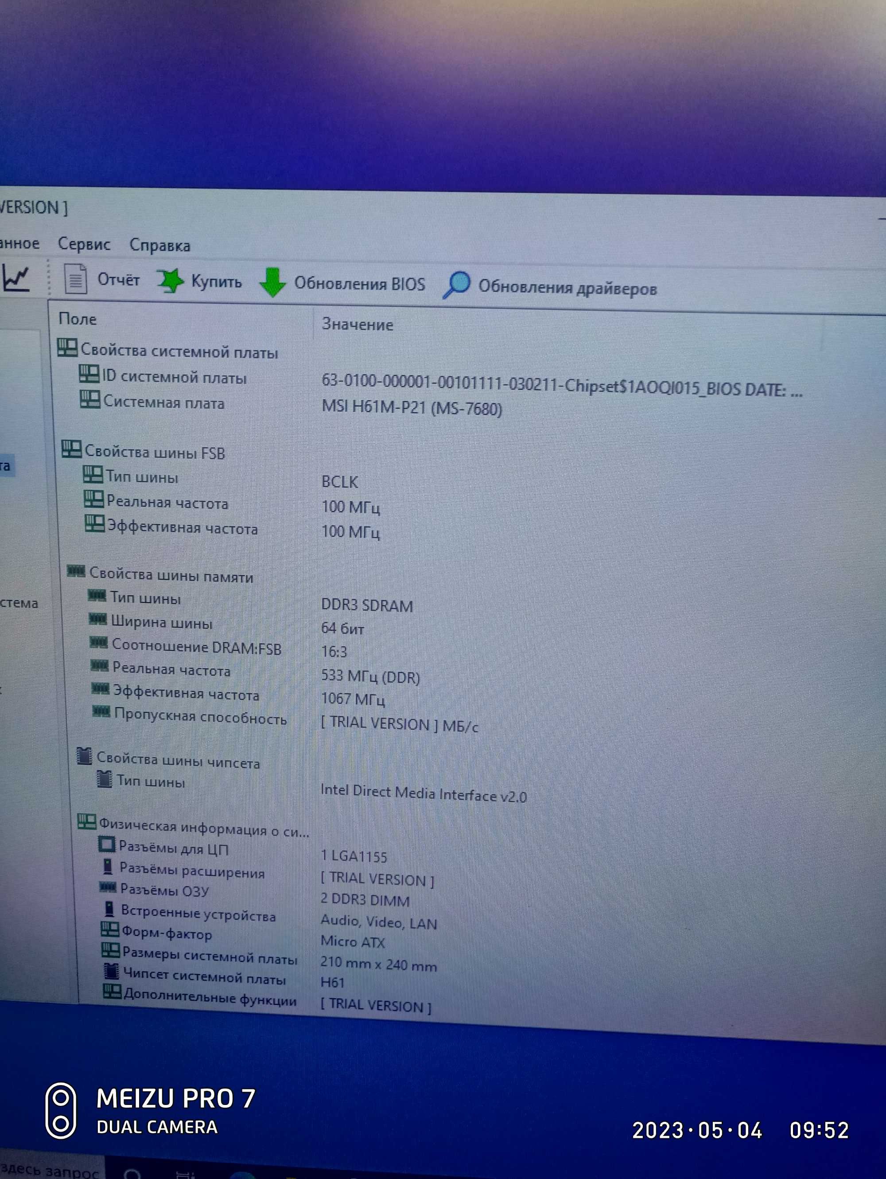Image resolution: width=886 pixels, height=1179 pixels.
Task: Click chip icon beside Чипсет системной платы
Action: (x=111, y=972)
